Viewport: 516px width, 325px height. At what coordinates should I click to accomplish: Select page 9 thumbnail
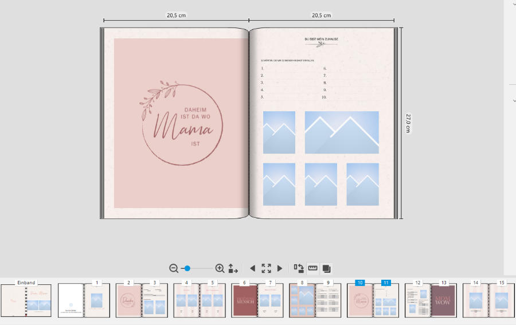(x=328, y=301)
